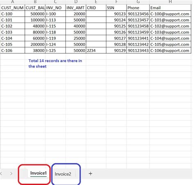Click invoice number cell I-118

coord(55,32)
